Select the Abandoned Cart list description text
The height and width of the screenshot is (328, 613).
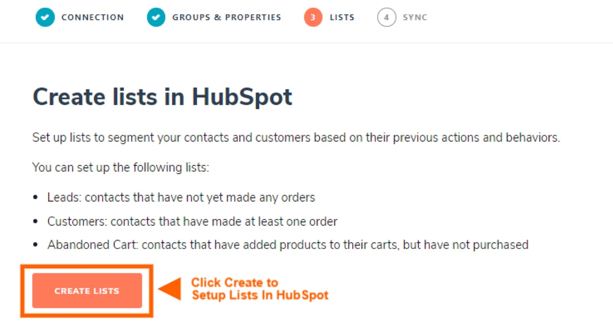click(288, 245)
